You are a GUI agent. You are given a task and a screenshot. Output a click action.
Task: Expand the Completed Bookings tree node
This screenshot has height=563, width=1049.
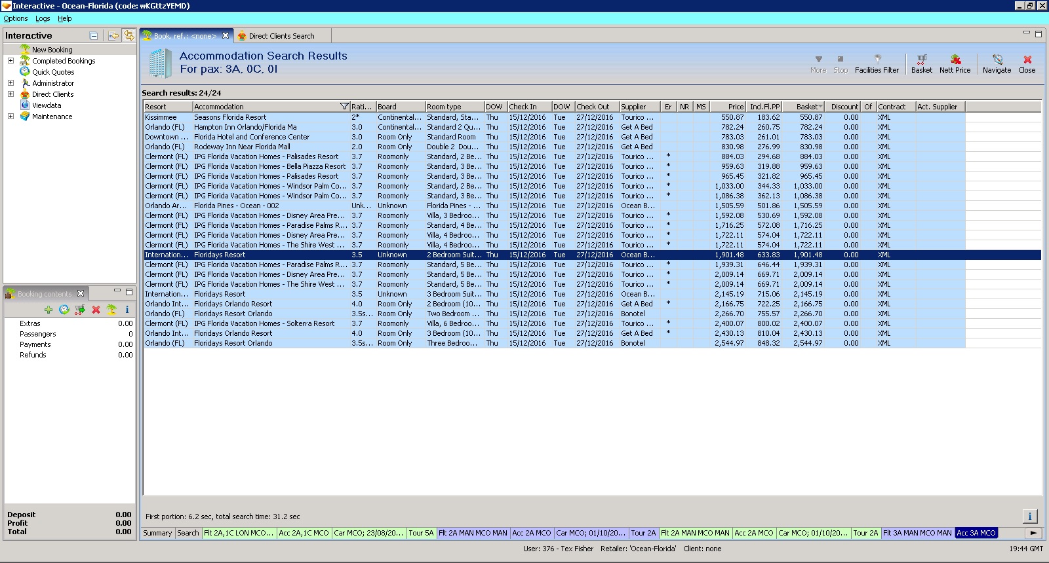tap(10, 61)
